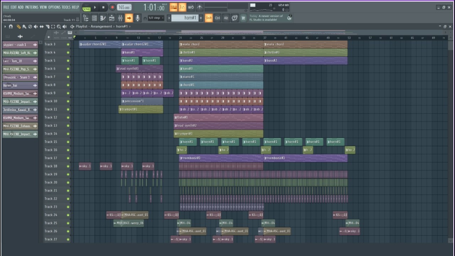Image resolution: width=455 pixels, height=256 pixels.
Task: Select the Slice tool
Action: (x=47, y=27)
